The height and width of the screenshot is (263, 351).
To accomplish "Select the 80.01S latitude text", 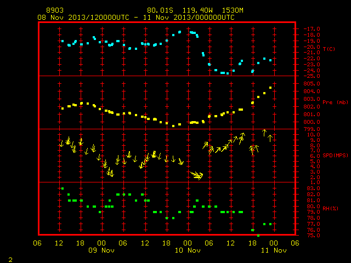I will [160, 10].
